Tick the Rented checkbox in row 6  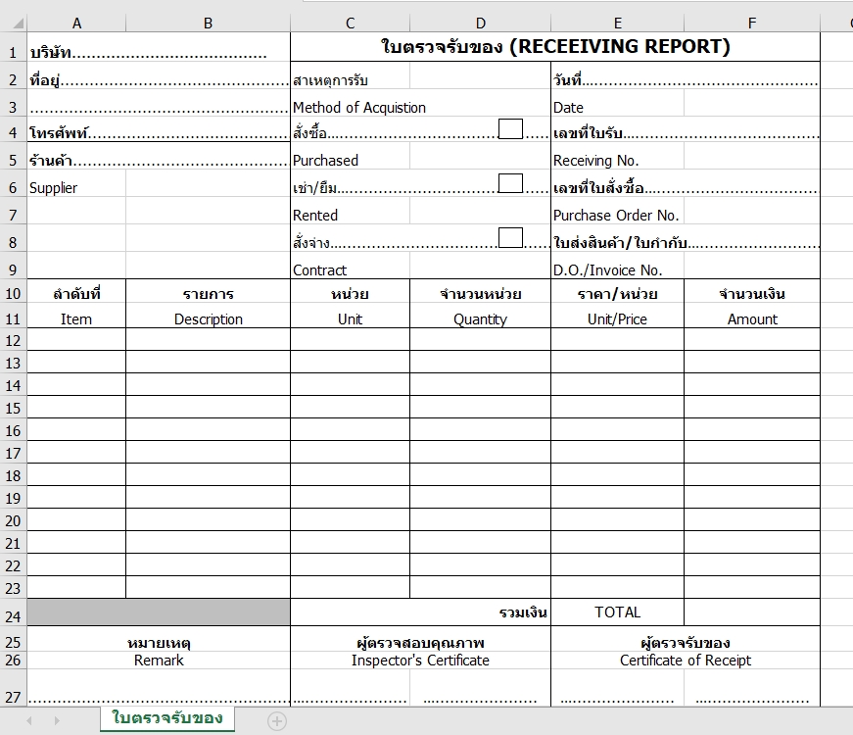click(510, 183)
